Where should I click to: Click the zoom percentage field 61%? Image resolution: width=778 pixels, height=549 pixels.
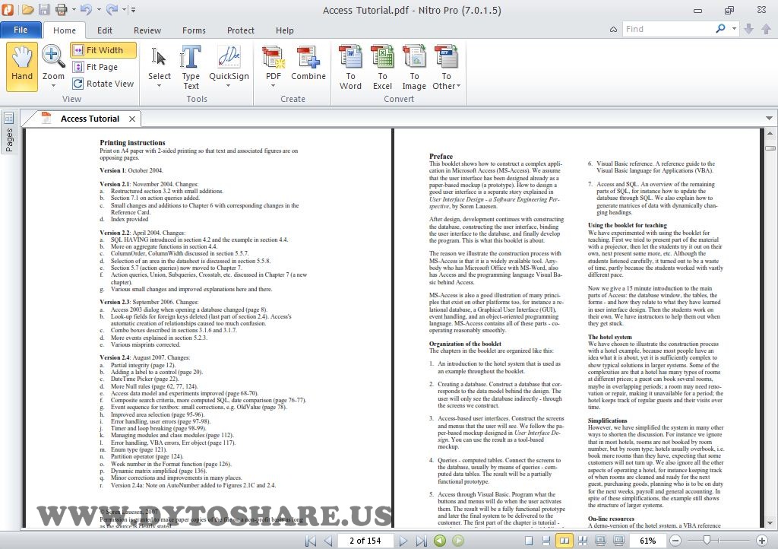pyautogui.click(x=647, y=541)
